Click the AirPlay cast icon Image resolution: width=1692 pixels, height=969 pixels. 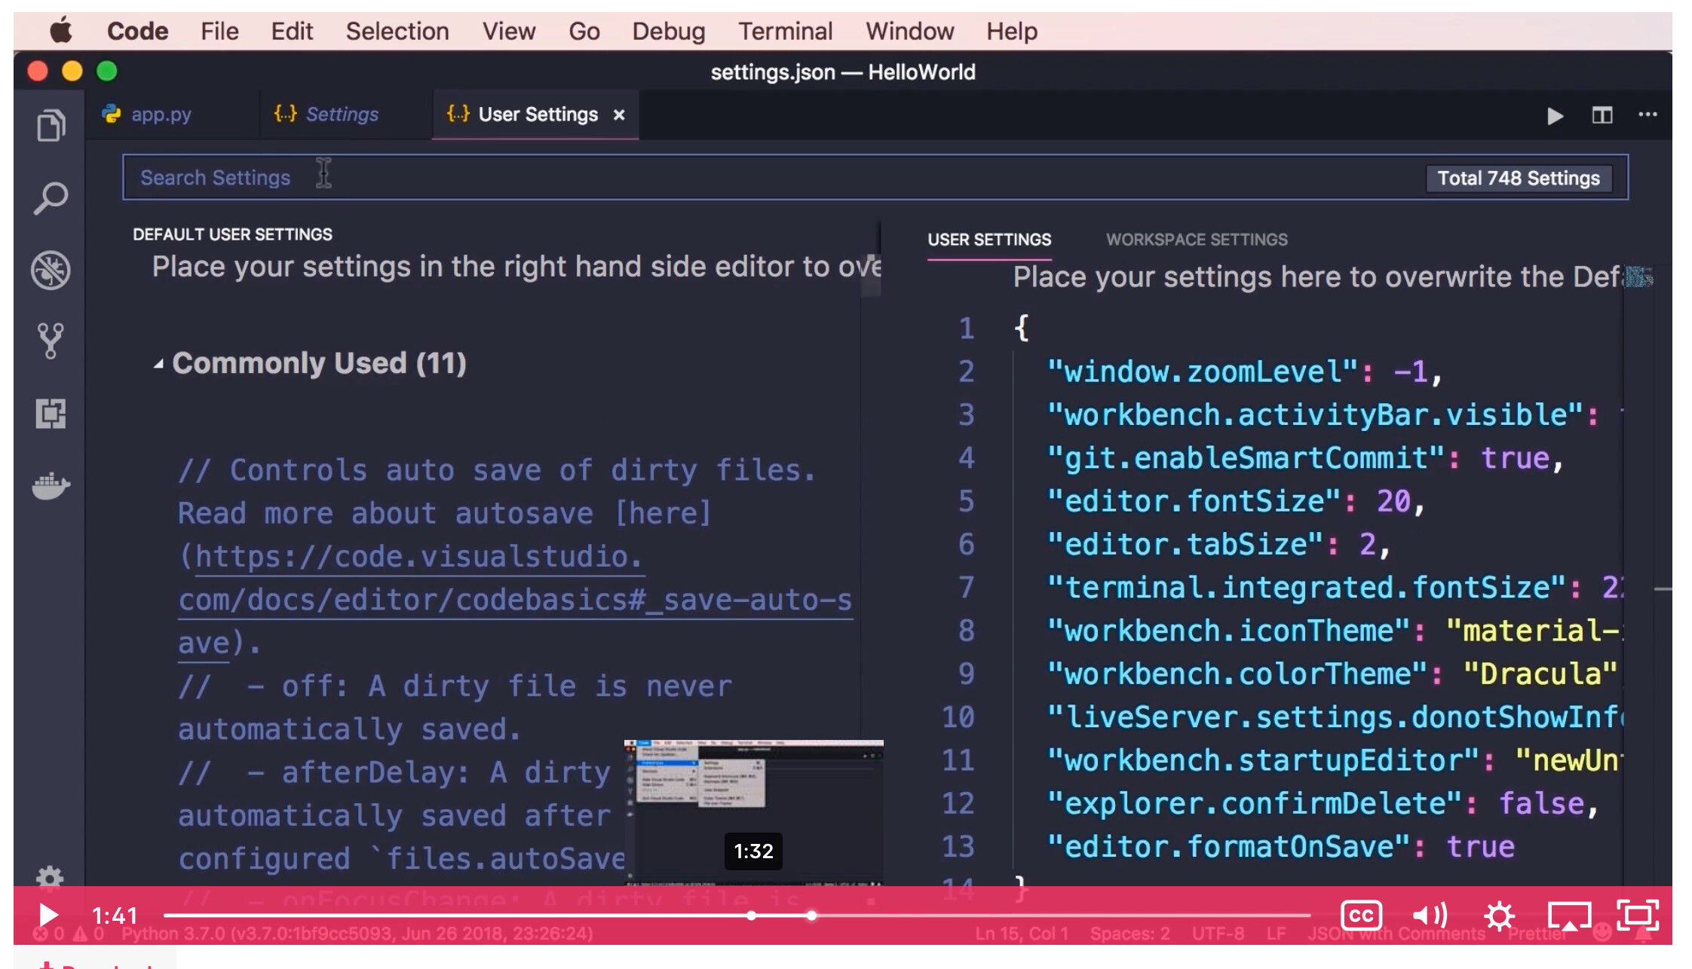(x=1569, y=916)
